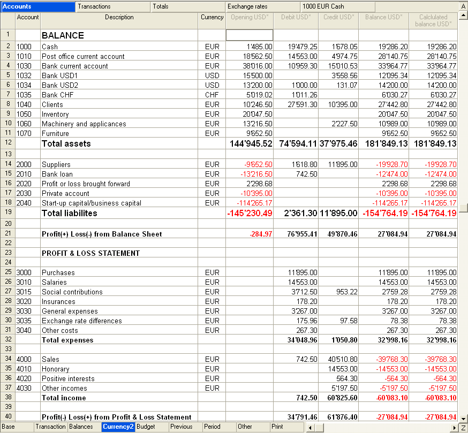Image resolution: width=468 pixels, height=433 pixels.
Task: Select the 'Purchases' description cell
Action: click(x=119, y=272)
